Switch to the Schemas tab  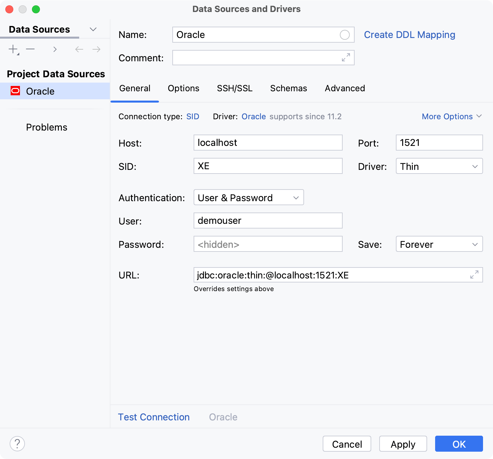pyautogui.click(x=288, y=88)
